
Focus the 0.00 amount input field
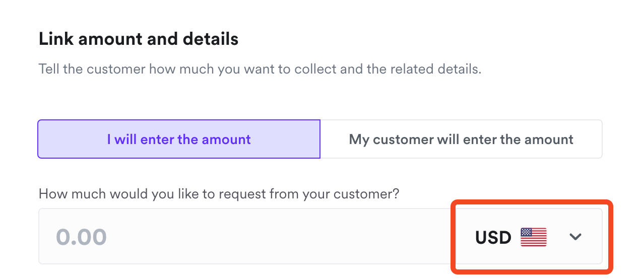(x=247, y=237)
